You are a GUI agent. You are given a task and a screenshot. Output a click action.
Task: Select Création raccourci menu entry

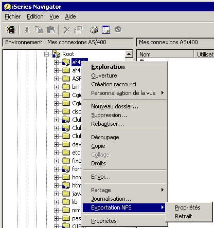124,84
